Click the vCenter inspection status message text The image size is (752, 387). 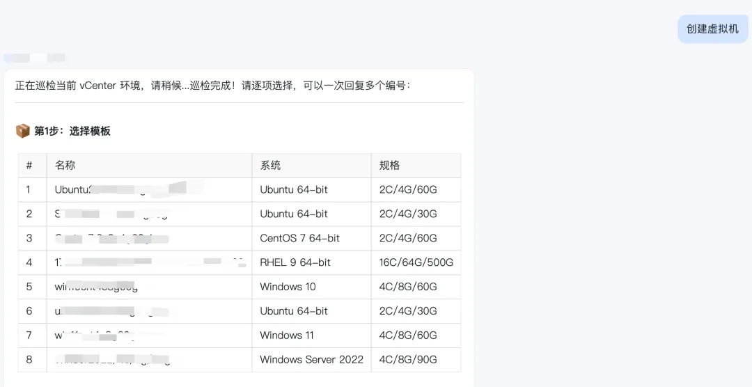(x=212, y=86)
